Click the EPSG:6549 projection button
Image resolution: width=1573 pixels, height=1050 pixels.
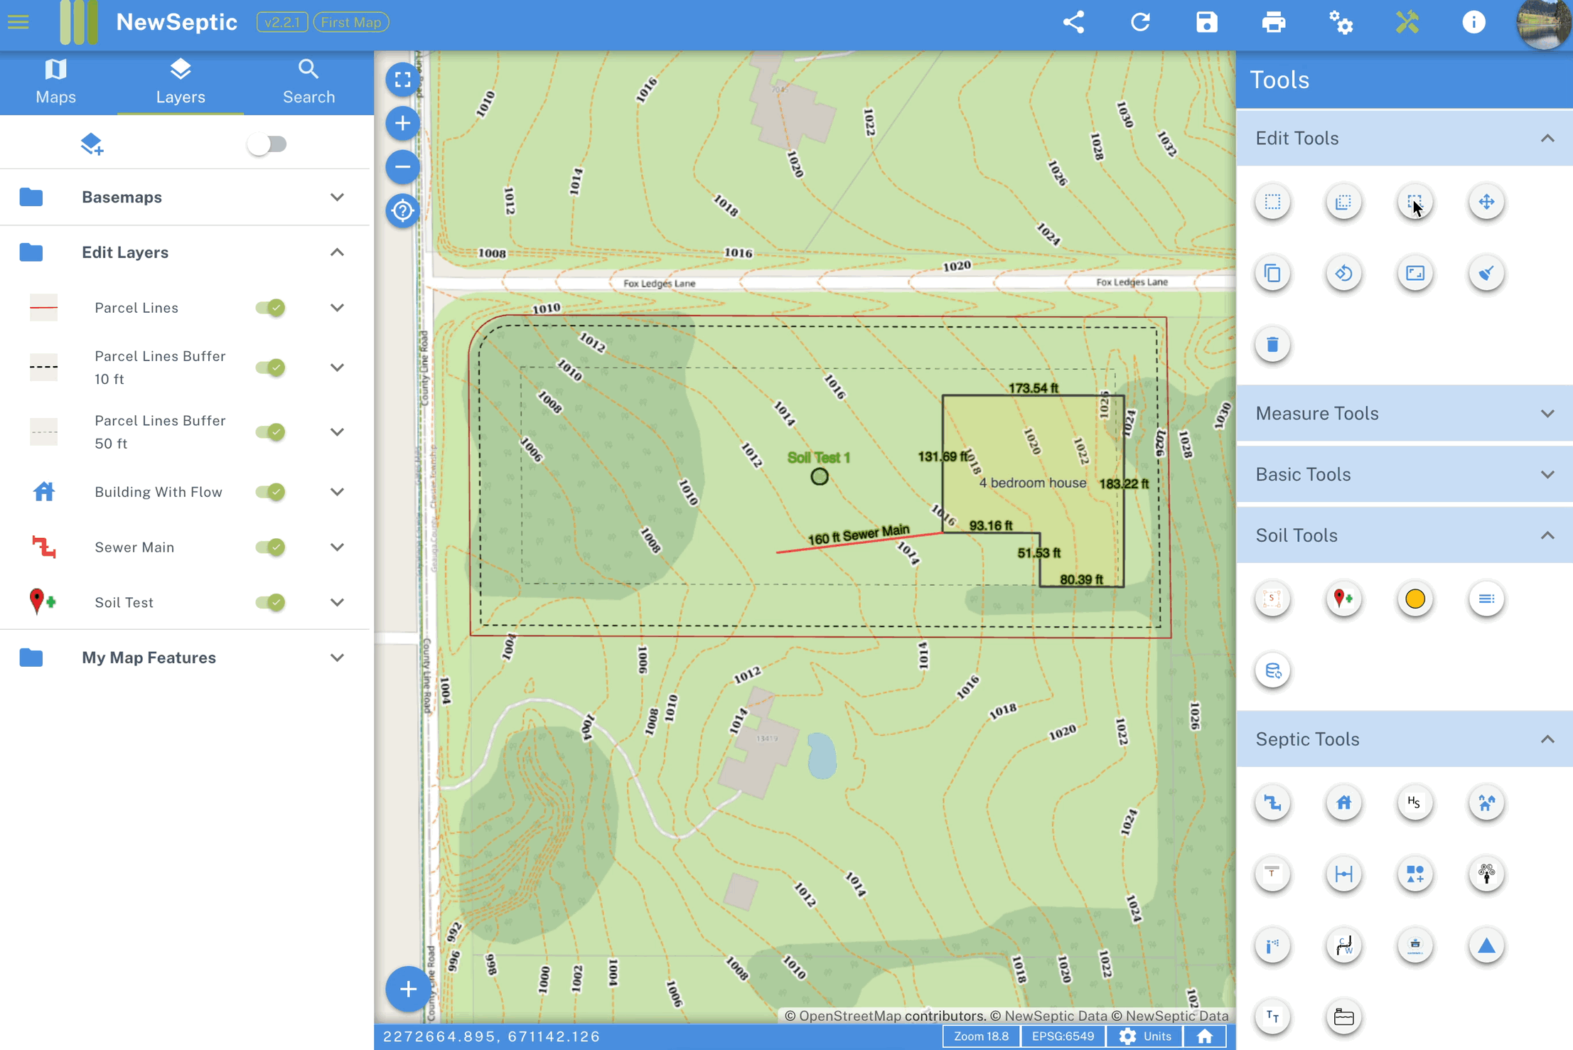tap(1063, 1036)
